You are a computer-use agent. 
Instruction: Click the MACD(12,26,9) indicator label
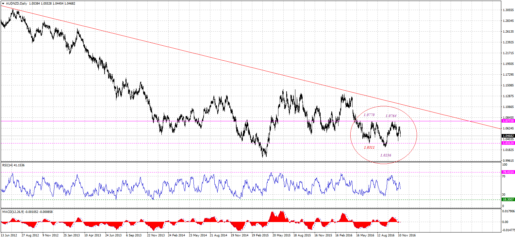[27, 212]
